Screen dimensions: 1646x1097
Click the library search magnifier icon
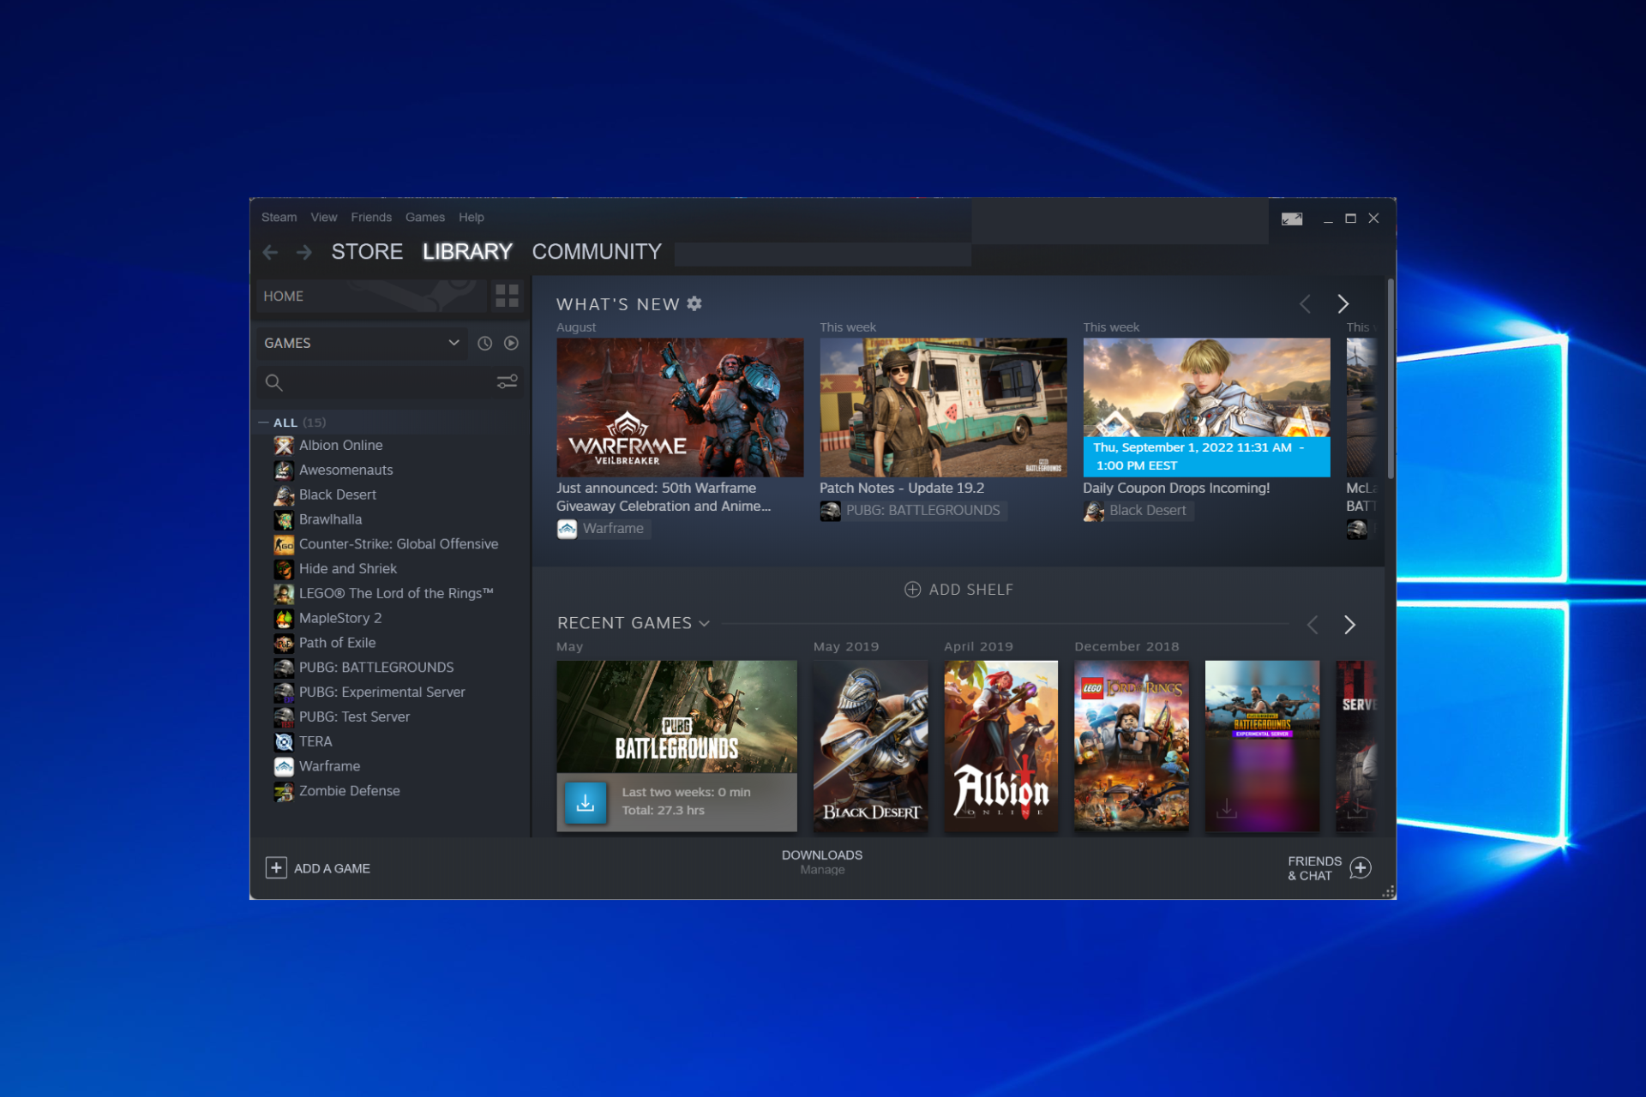(x=273, y=382)
